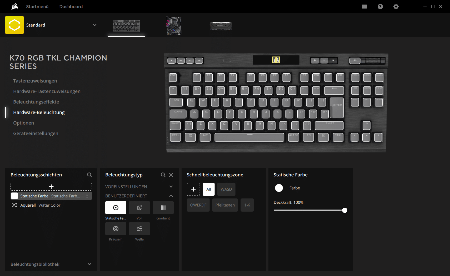This screenshot has width=450, height=276.
Task: Open the help question mark icon
Action: click(380, 7)
